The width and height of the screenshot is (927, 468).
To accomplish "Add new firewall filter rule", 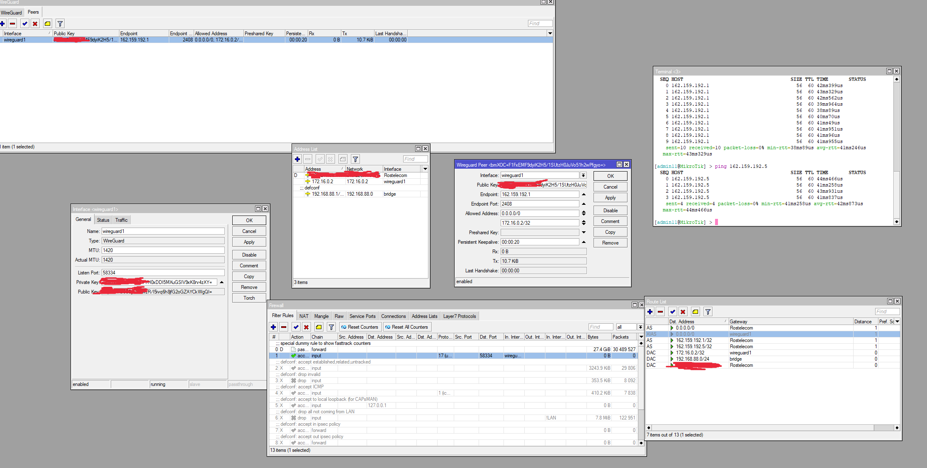I will (x=273, y=327).
